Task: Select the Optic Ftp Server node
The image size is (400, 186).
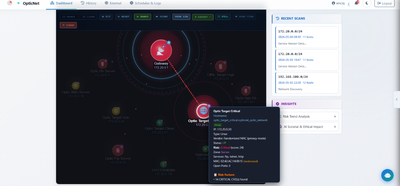Action: pyautogui.click(x=118, y=150)
